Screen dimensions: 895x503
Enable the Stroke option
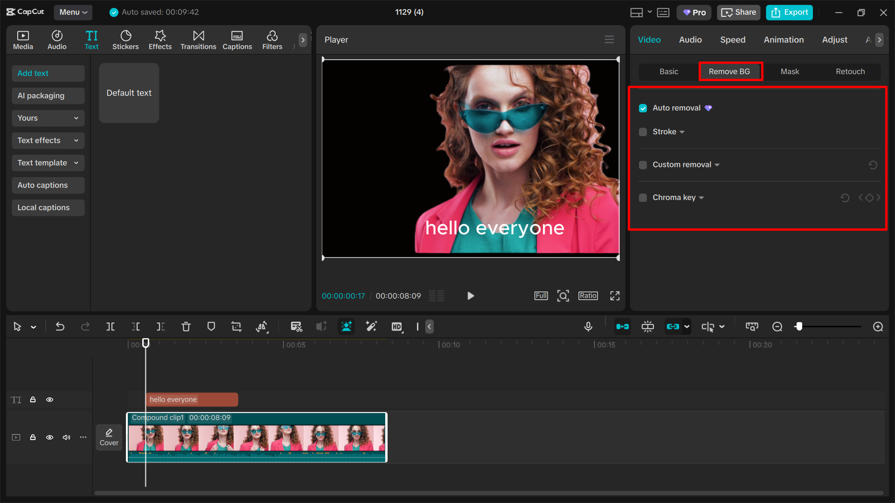(643, 132)
